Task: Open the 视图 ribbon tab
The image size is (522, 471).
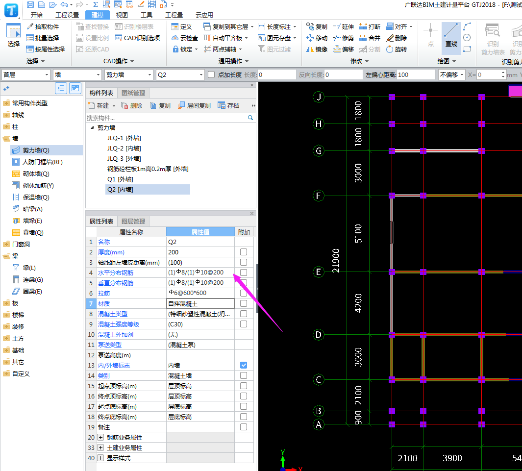Action: click(122, 15)
